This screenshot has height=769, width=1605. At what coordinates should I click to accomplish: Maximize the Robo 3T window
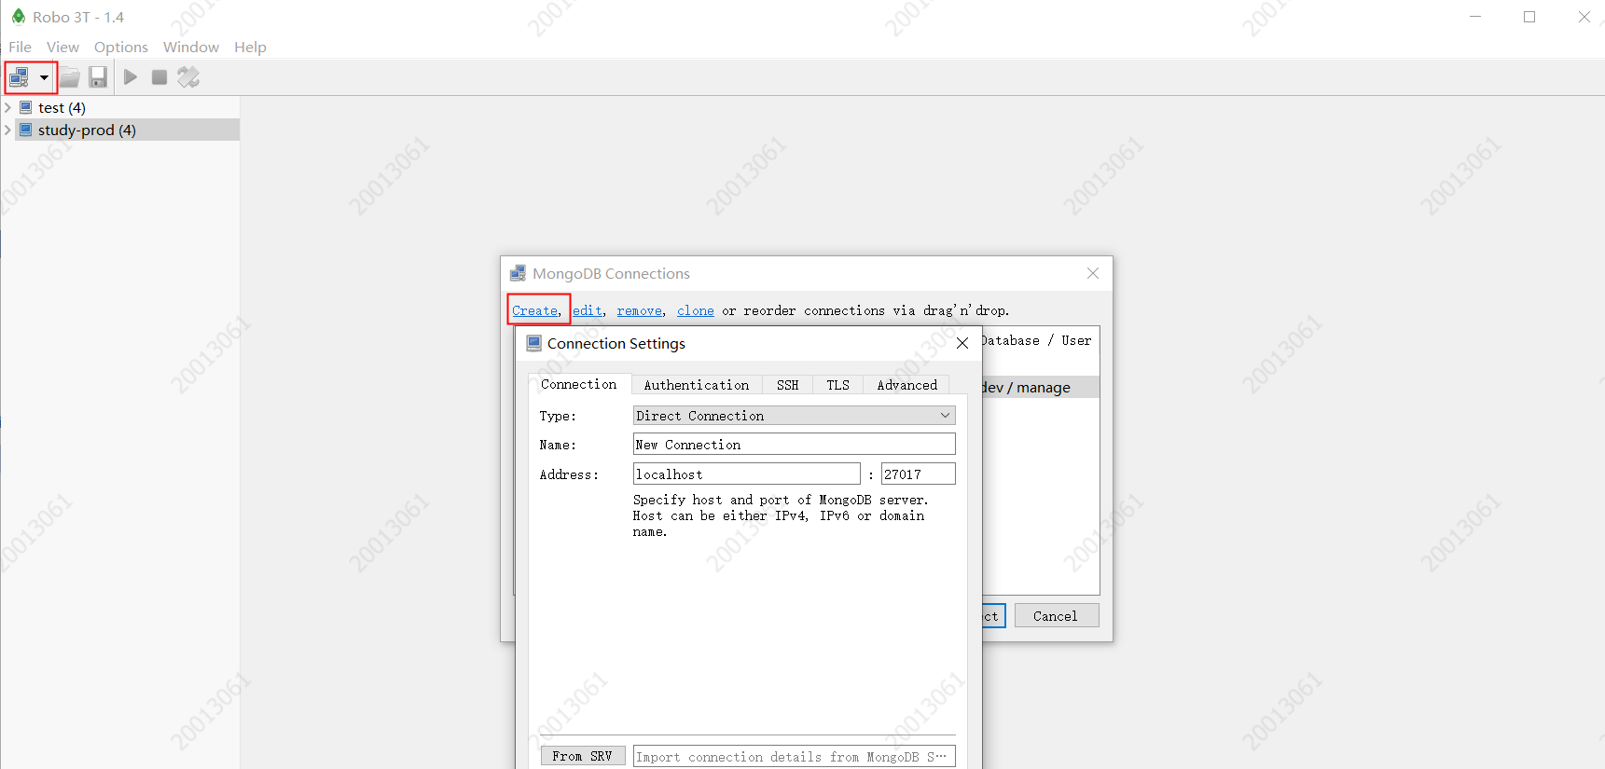point(1529,17)
